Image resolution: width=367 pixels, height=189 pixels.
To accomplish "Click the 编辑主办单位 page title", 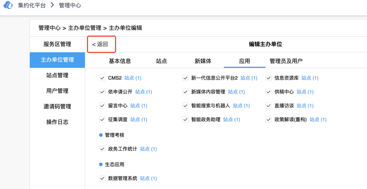I will (x=265, y=44).
